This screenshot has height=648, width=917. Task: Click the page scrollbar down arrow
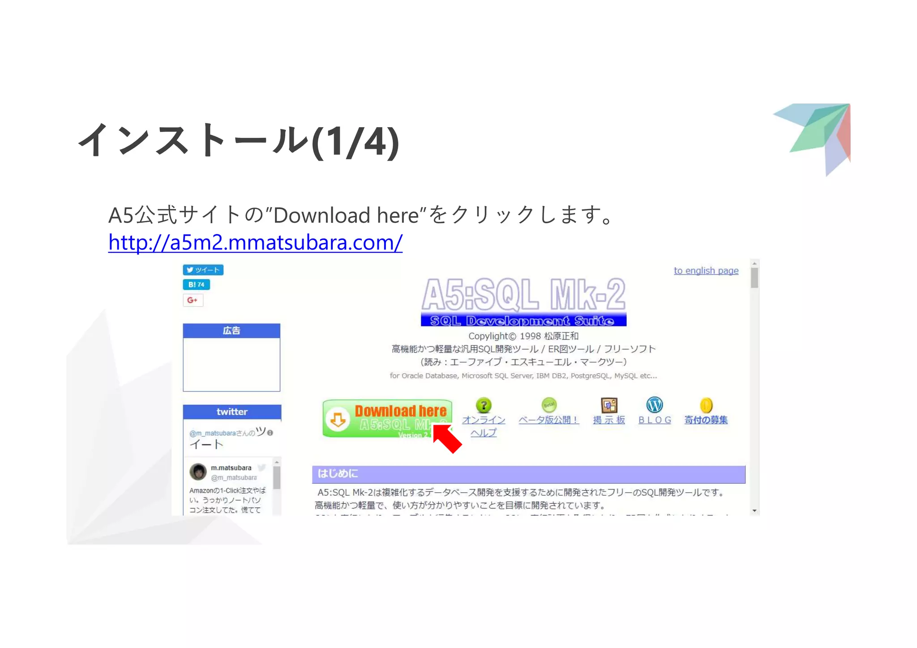pos(754,511)
